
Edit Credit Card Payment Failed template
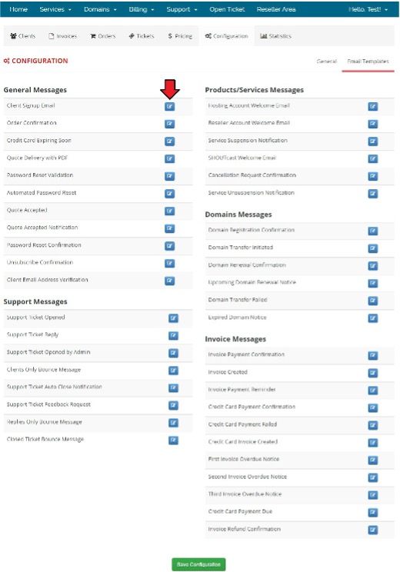tap(372, 425)
